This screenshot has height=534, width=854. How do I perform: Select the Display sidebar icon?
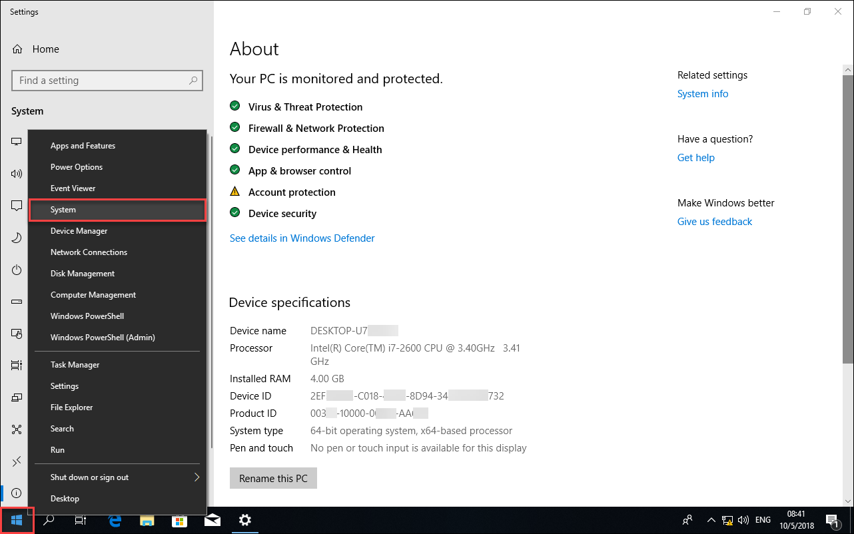[x=17, y=142]
